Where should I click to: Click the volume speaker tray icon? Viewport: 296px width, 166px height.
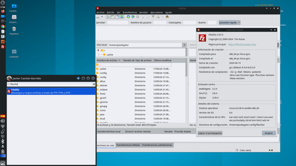click(3, 121)
